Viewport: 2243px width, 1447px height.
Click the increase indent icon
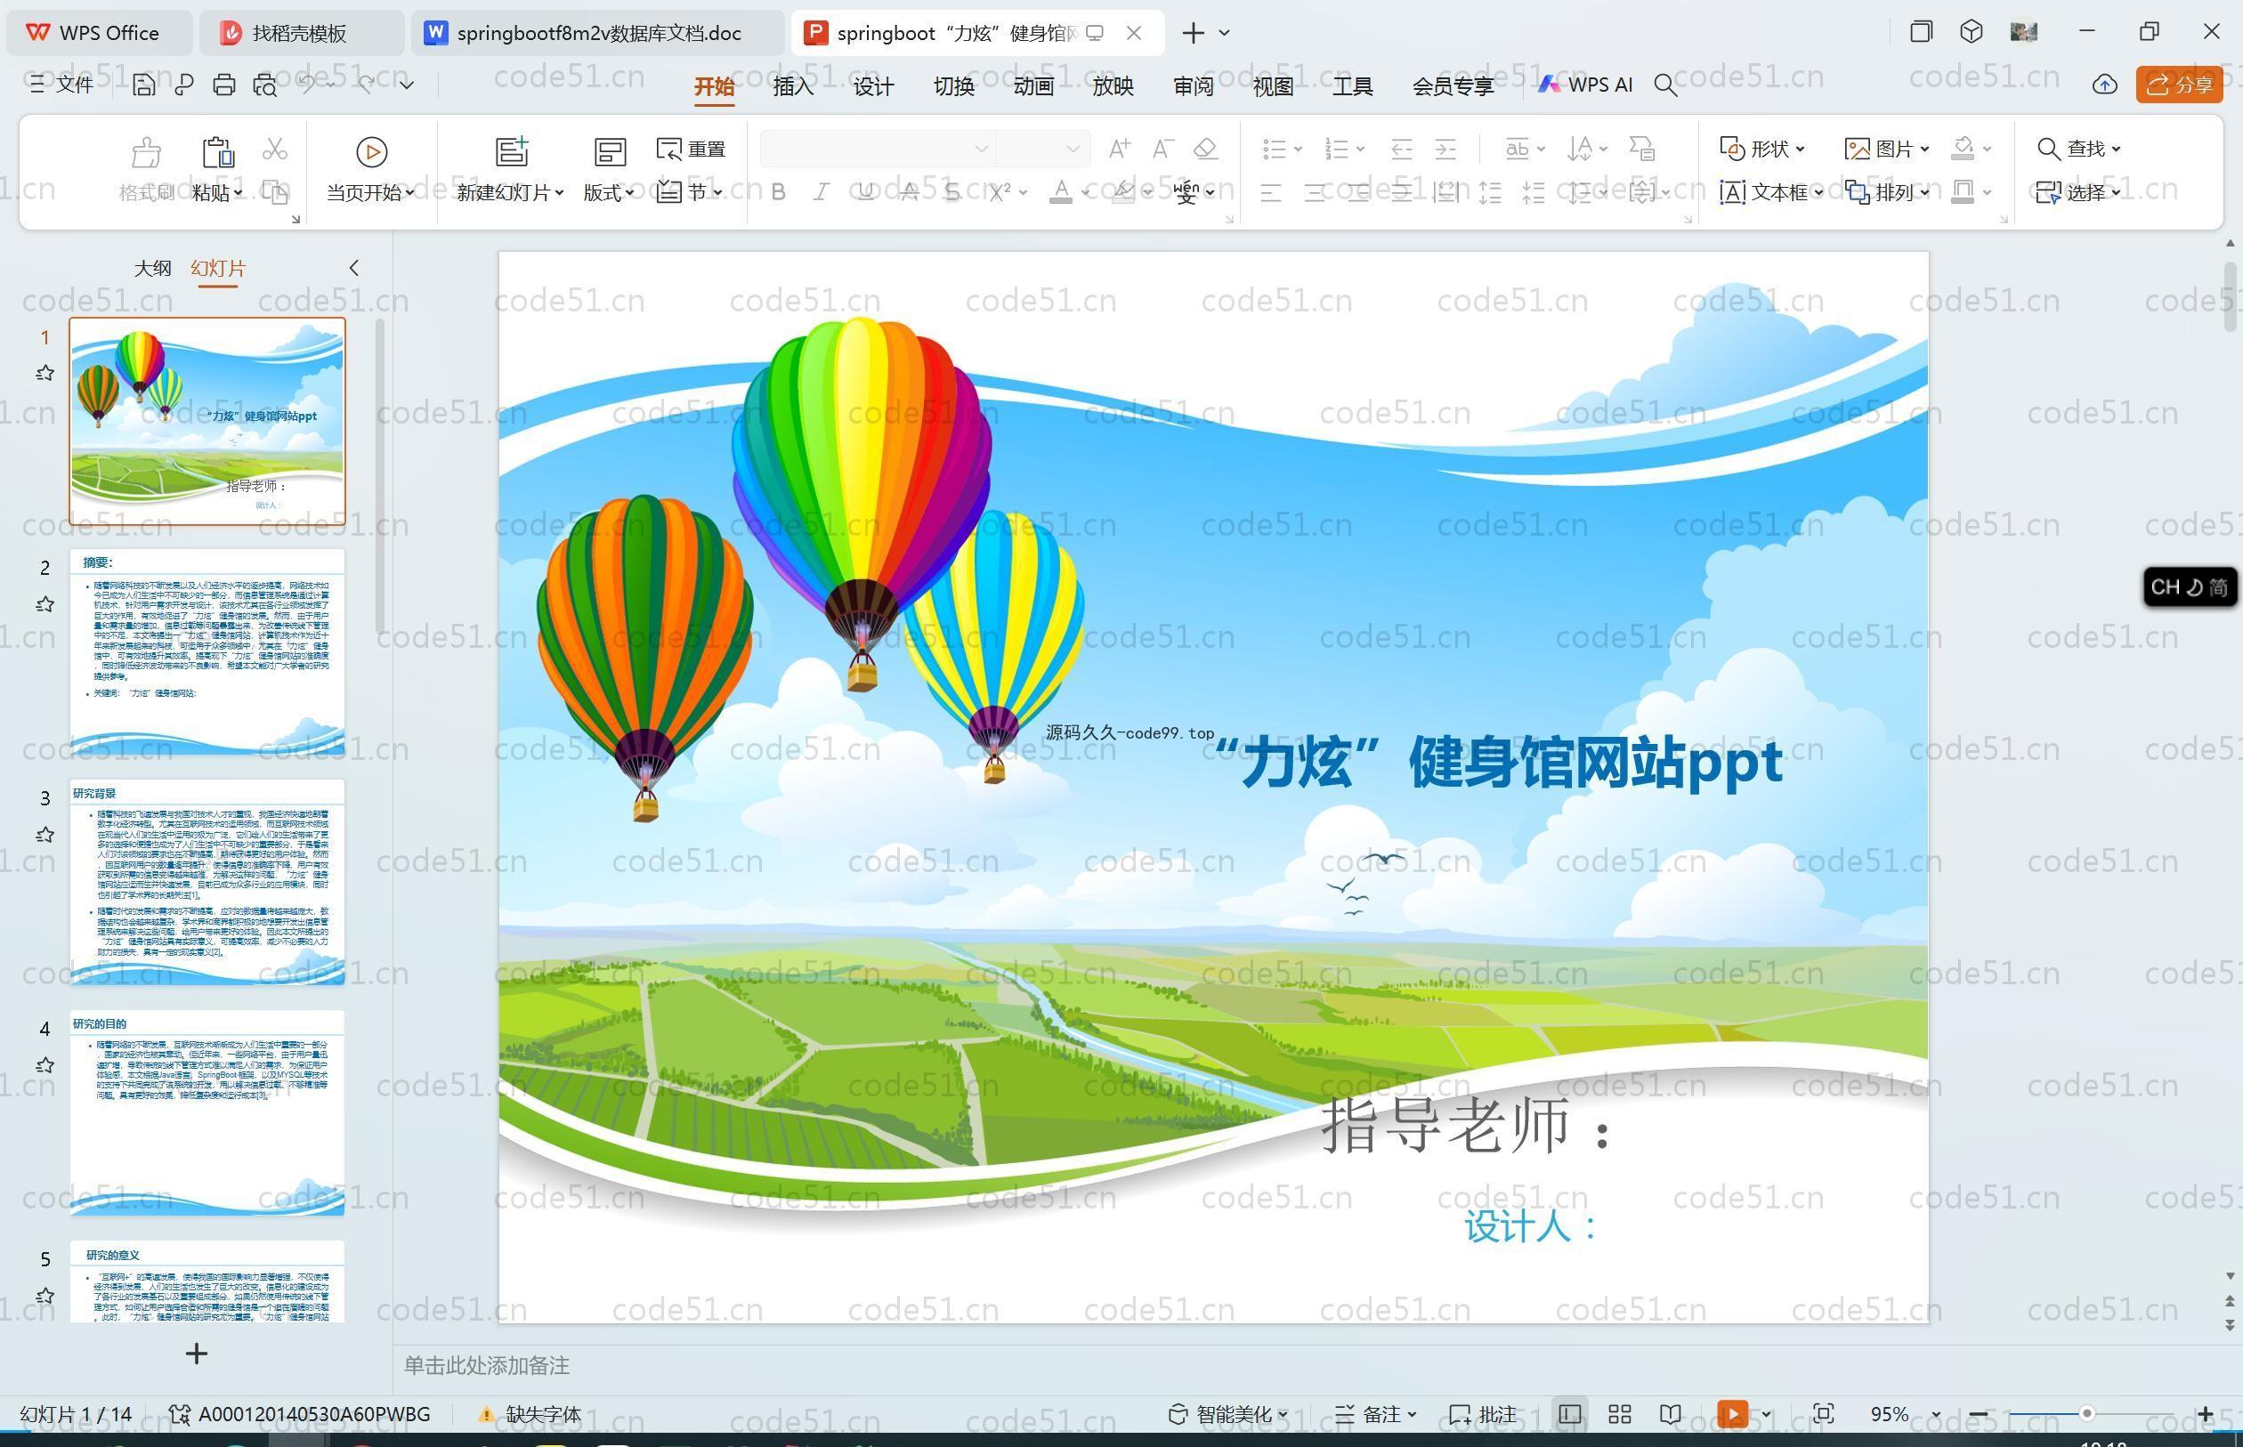(x=1445, y=150)
